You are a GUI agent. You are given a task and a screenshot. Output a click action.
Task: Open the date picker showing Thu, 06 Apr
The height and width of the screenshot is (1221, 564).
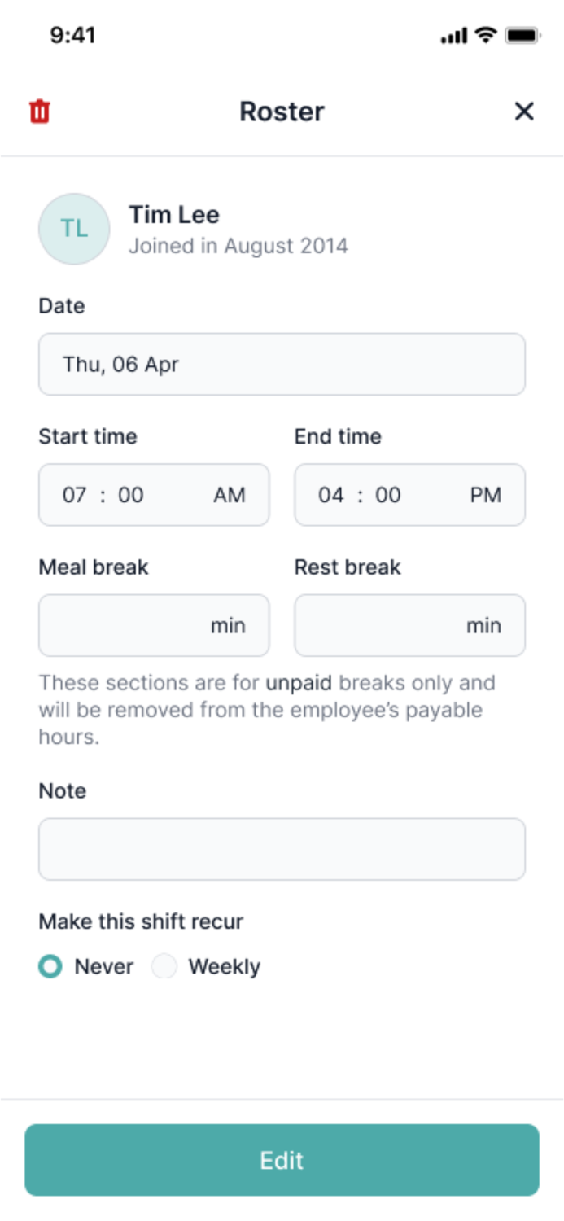282,364
